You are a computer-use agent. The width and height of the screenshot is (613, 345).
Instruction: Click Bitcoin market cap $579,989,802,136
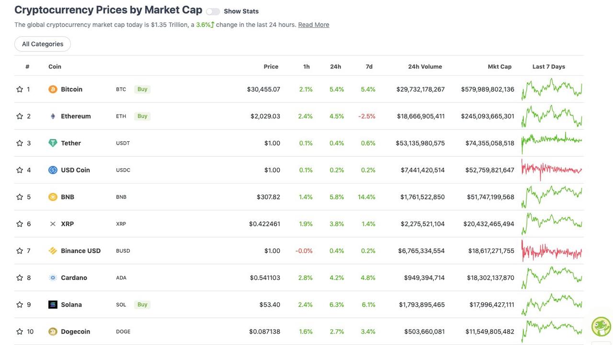click(x=488, y=89)
